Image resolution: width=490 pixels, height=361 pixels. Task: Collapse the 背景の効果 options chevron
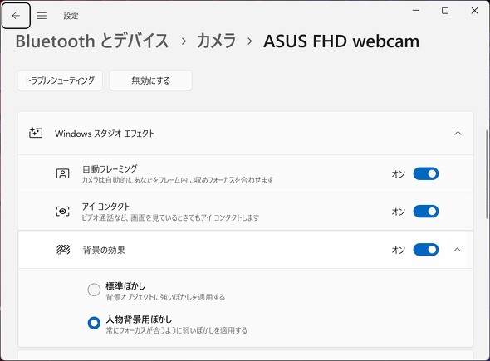point(457,250)
